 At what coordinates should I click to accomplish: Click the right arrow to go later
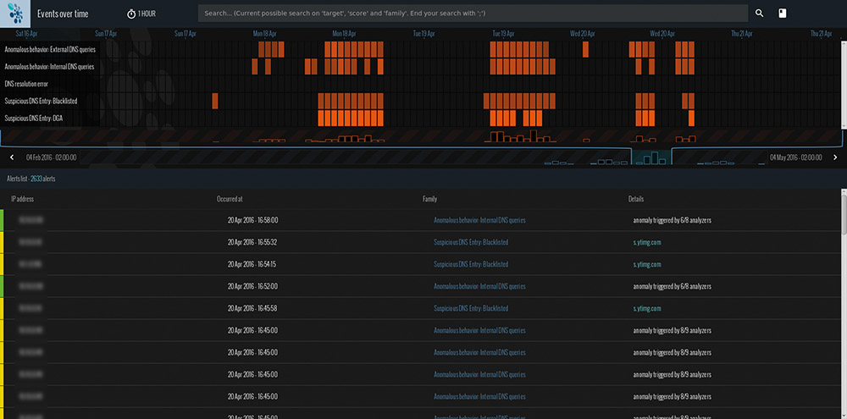click(835, 157)
